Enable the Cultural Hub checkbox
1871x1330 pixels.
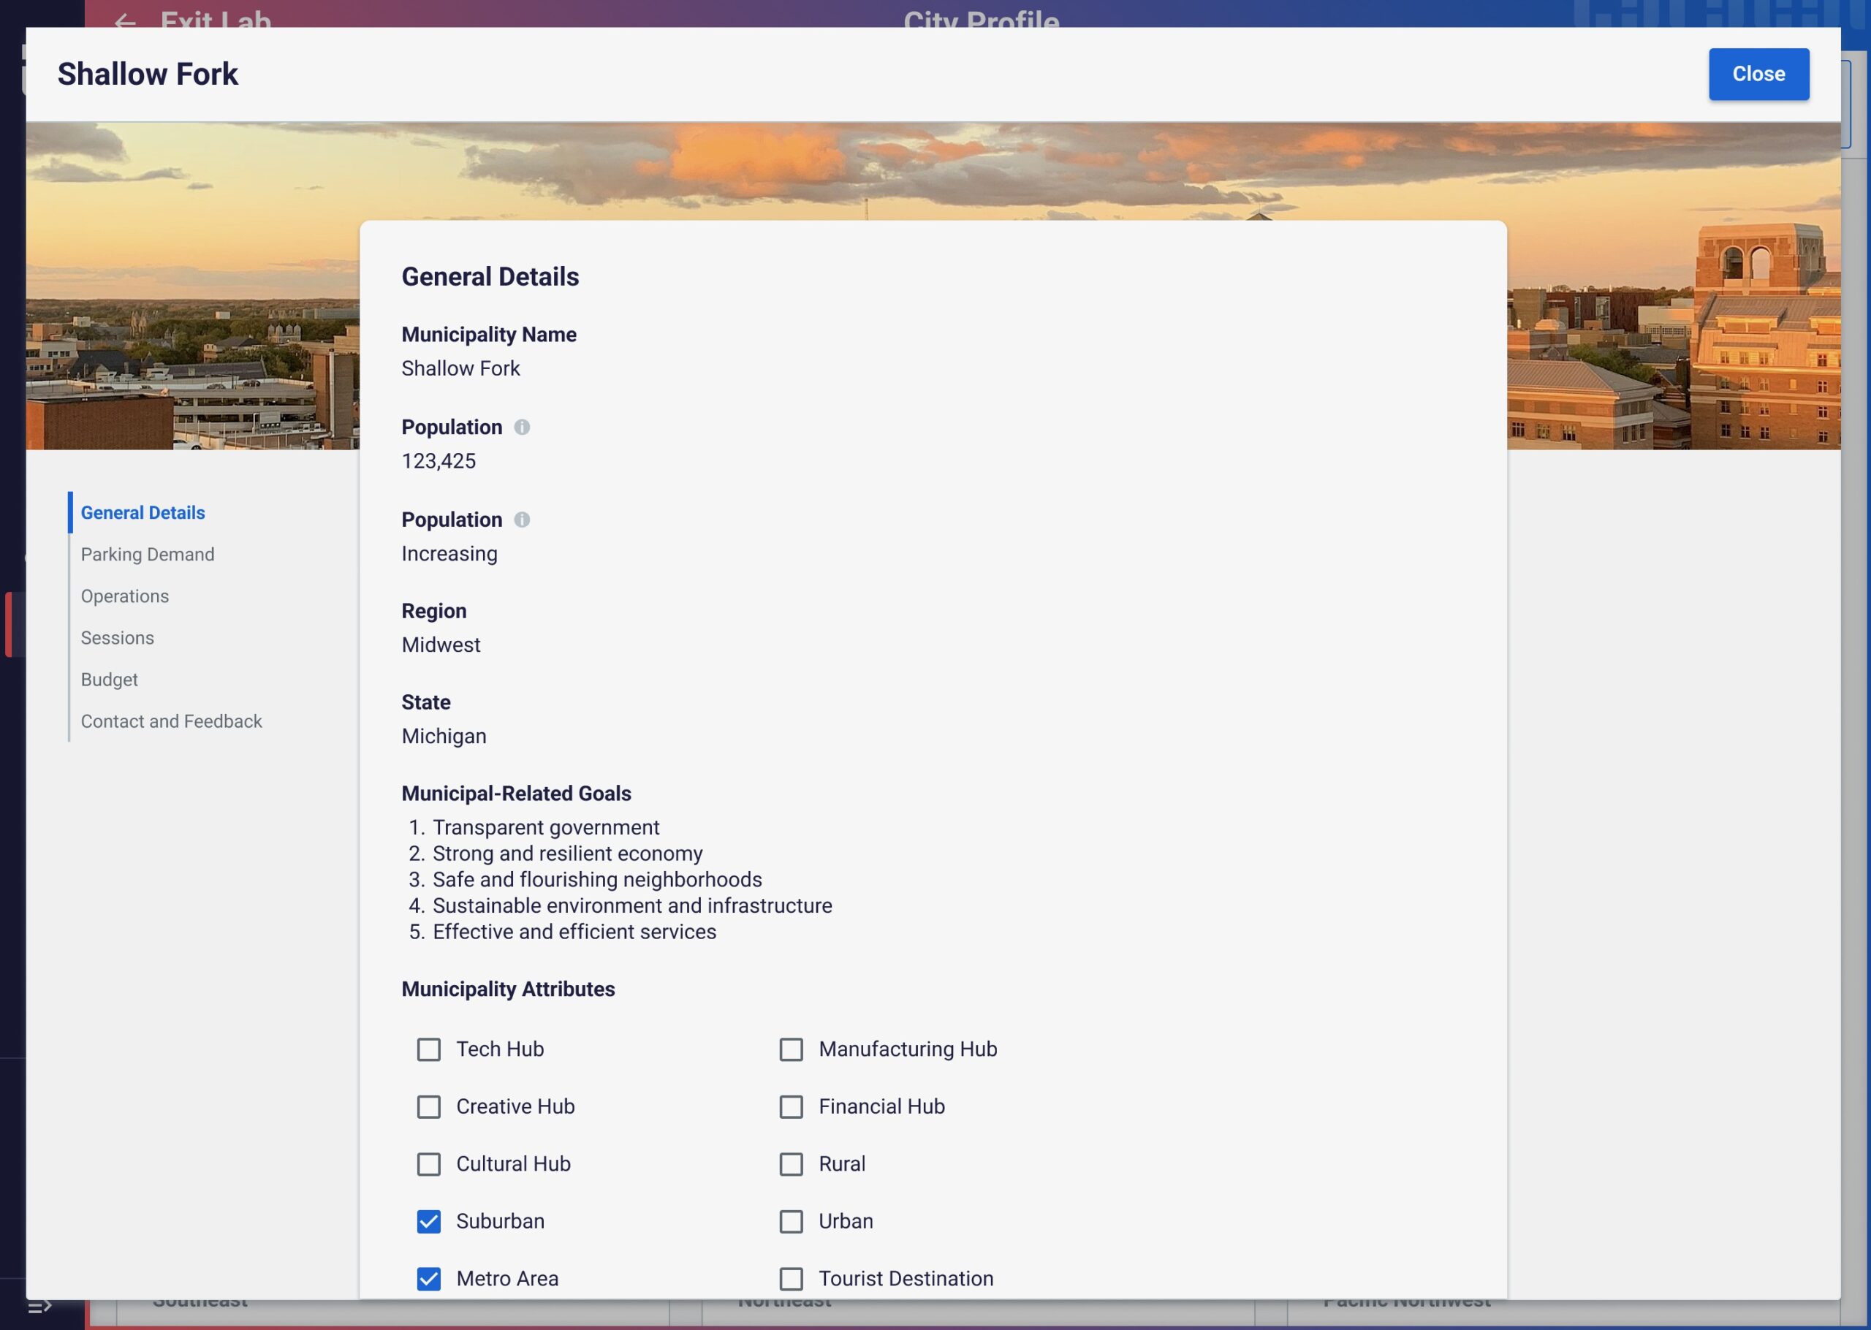point(428,1163)
